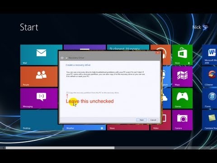217x163 pixels.
Task: Close the Recovery Drive window
Action: pyautogui.click(x=158, y=53)
